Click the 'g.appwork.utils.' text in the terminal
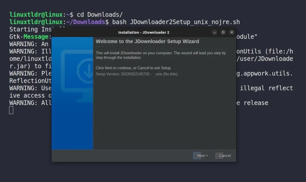This screenshot has height=182, width=306. click(x=265, y=74)
